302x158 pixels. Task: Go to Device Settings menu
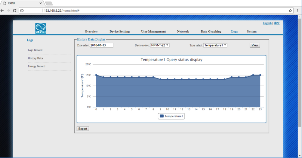pyautogui.click(x=120, y=32)
